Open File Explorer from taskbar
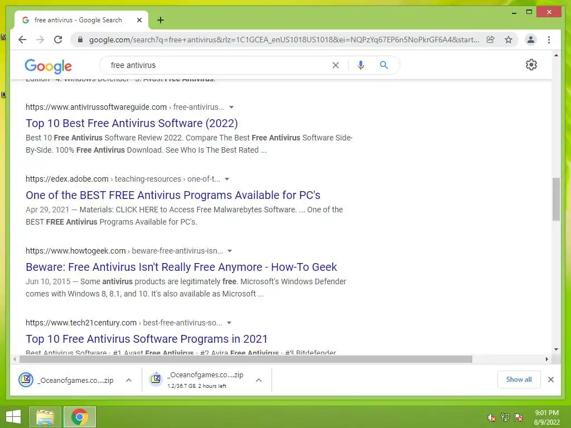Screen dimensions: 571x428 (x=45, y=417)
